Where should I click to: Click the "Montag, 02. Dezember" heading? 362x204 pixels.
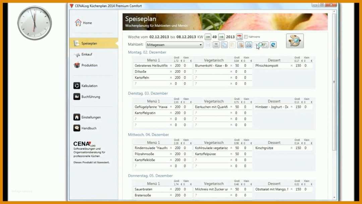(147, 52)
